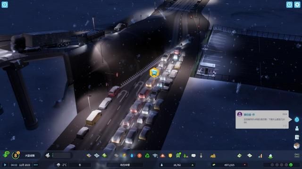
Task: Open the zones tool icon
Action: point(89,155)
